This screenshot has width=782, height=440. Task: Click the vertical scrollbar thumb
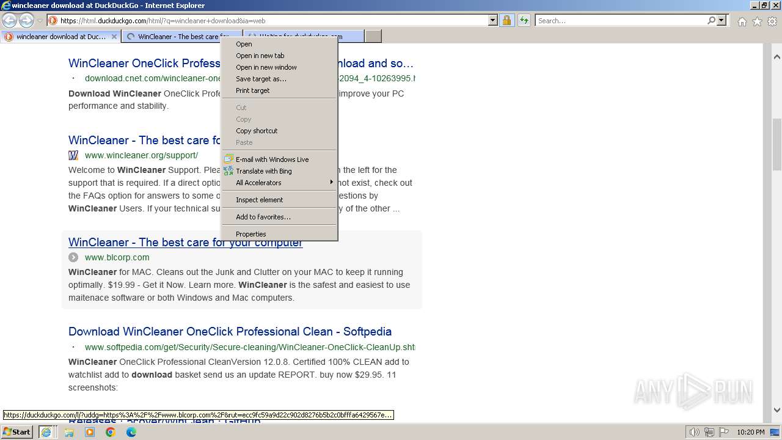pos(777,144)
